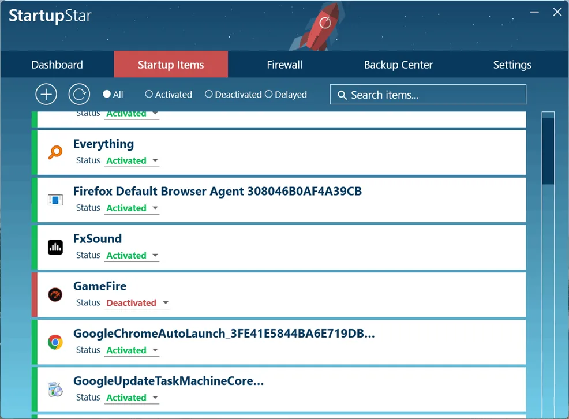Click the GoogleChromeAutoLaunch_3FE41E5844BA6E719DB title
Image resolution: width=569 pixels, height=419 pixels.
(x=224, y=334)
